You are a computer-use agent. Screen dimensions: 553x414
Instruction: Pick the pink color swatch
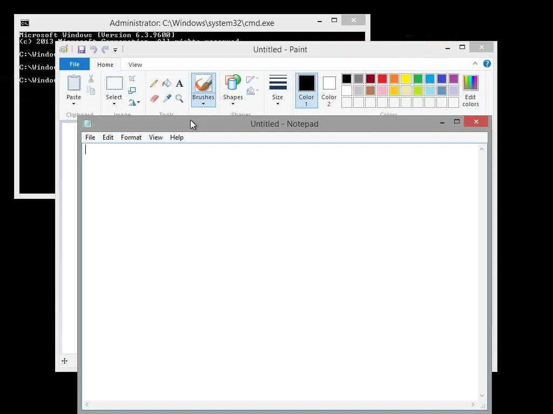coord(382,91)
